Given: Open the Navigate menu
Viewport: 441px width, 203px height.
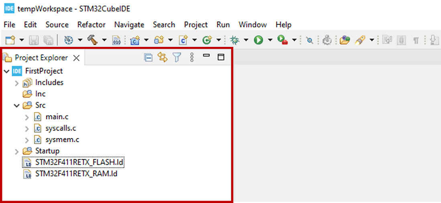Looking at the screenshot, I should tap(129, 25).
